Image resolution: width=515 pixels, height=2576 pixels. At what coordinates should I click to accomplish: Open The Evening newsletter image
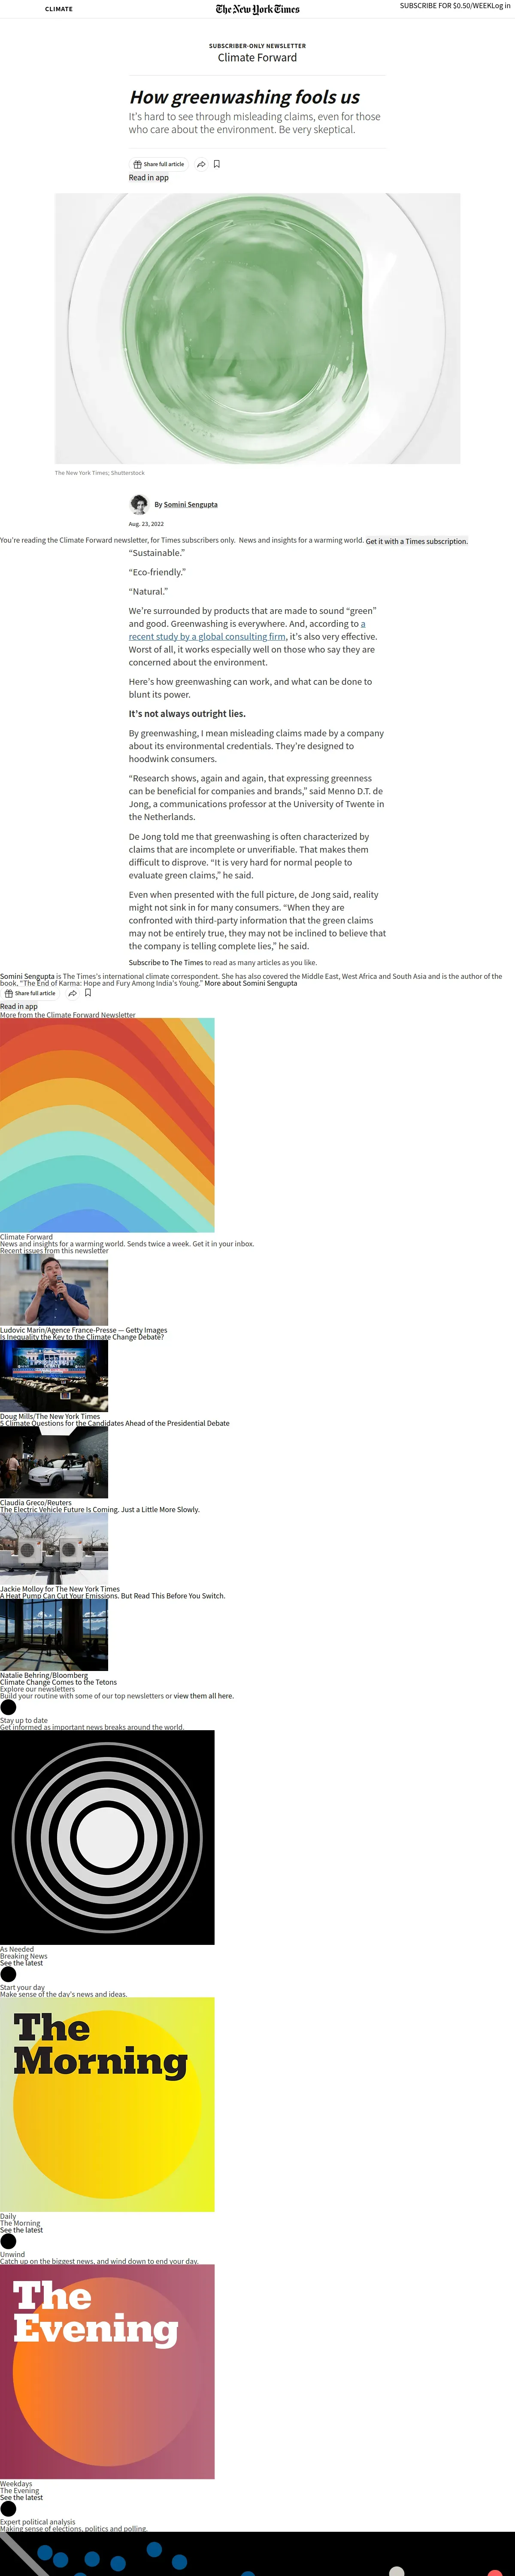(107, 2372)
